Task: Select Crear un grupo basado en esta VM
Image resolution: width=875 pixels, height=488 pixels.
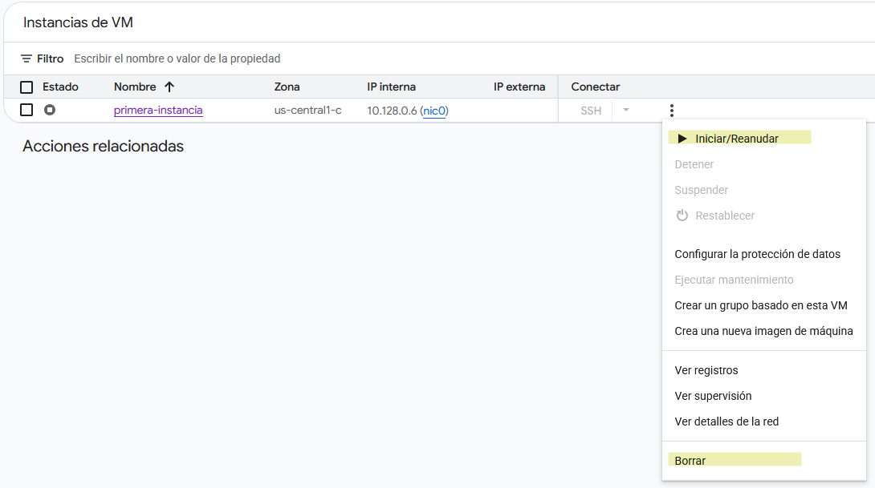Action: tap(760, 305)
